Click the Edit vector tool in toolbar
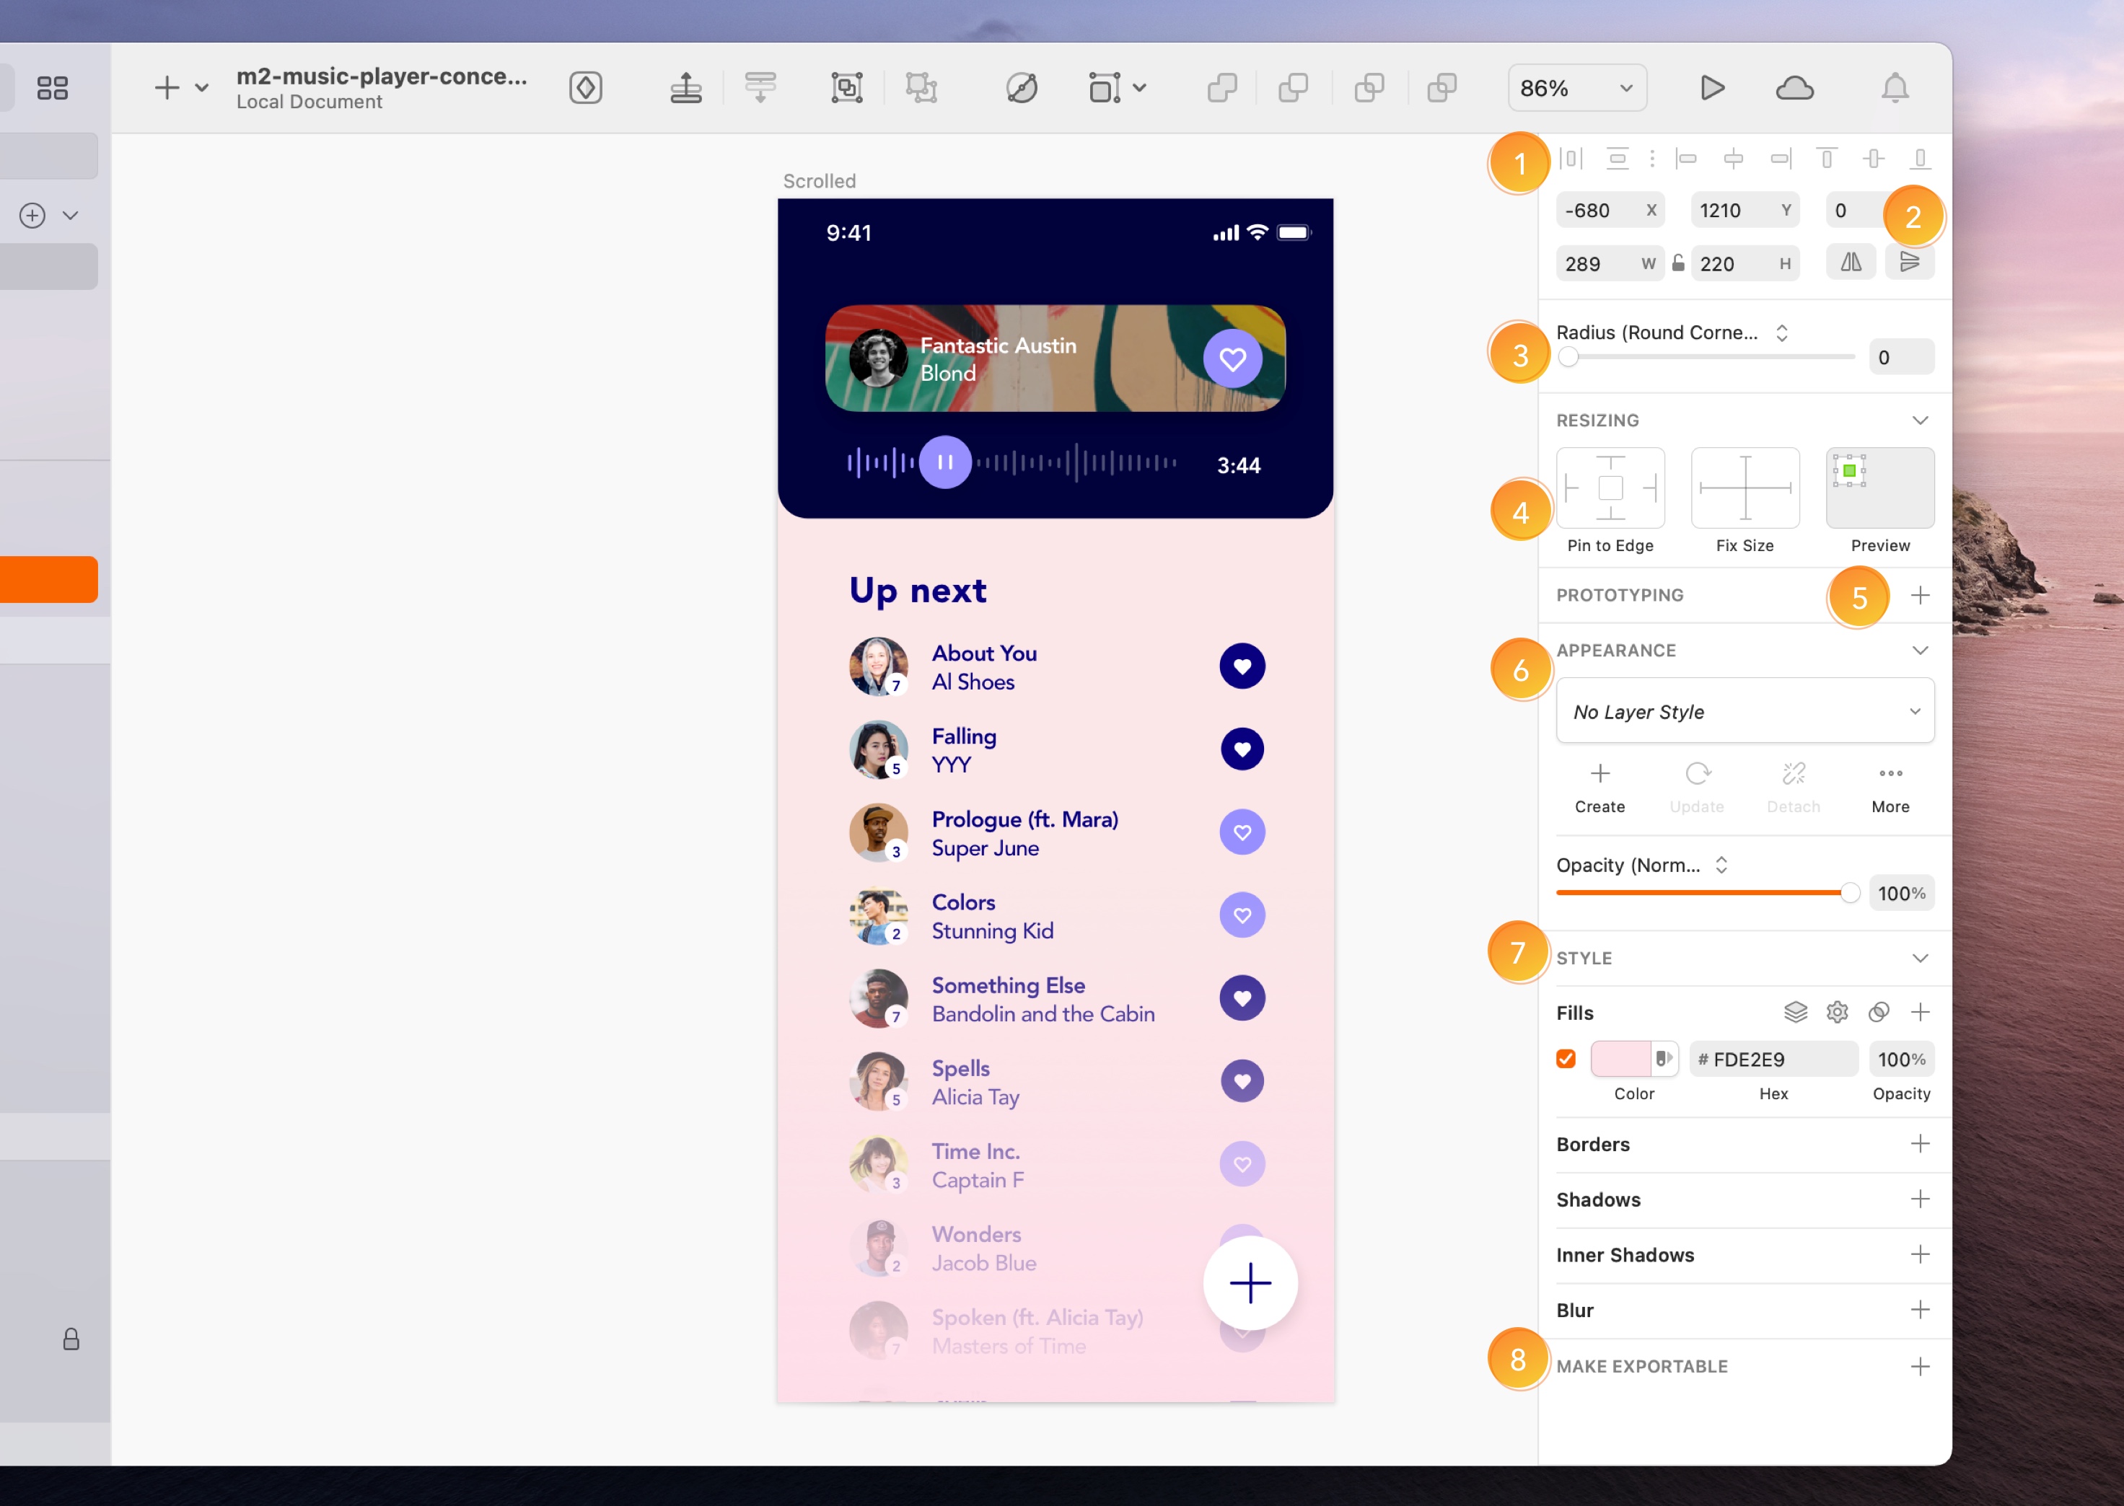The width and height of the screenshot is (2124, 1506). pos(1021,88)
